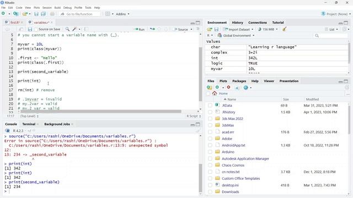Image resolution: width=353 pixels, height=198 pixels.
Task: Click Rename file icon in Files pane
Action: point(237,87)
